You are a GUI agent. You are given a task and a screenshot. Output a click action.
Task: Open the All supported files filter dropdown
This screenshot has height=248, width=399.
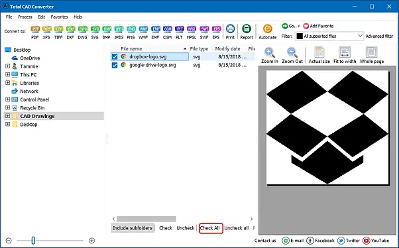[x=329, y=36]
